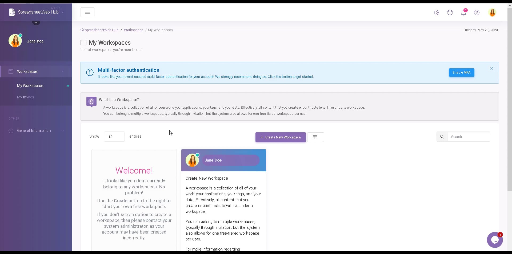Click Jane Doe label in workspace card
This screenshot has height=254, width=512.
[x=213, y=160]
